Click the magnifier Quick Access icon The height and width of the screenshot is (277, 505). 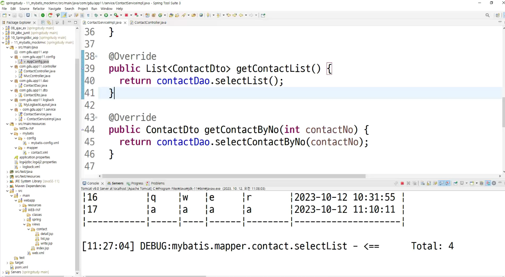[488, 15]
